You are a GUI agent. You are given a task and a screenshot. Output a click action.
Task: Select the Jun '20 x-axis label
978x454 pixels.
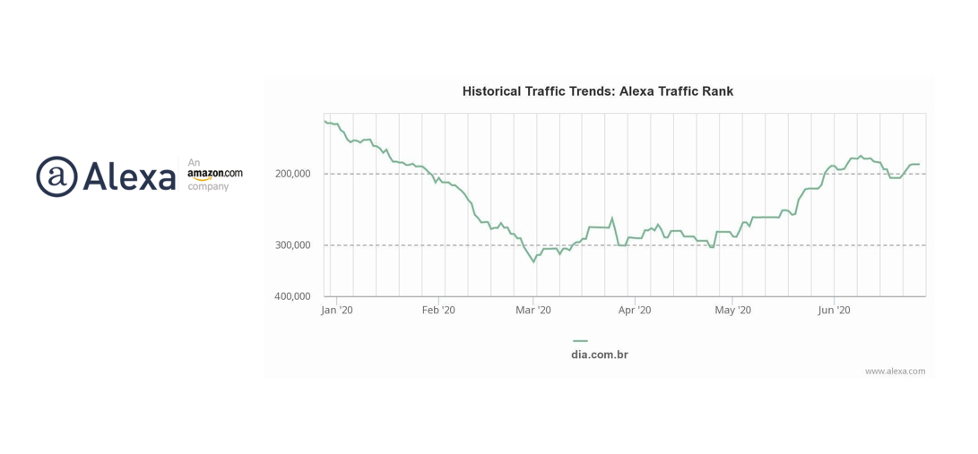click(x=834, y=310)
